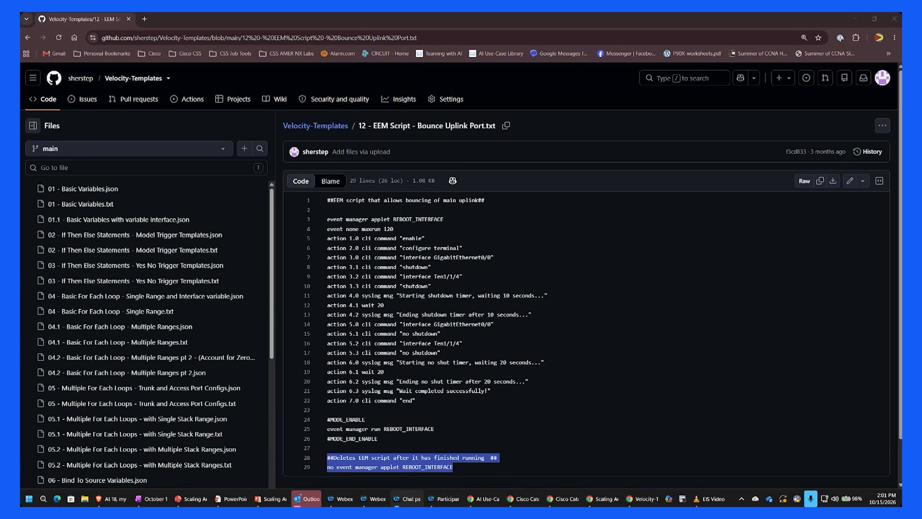922x519 pixels.
Task: Edit this file with pencil icon
Action: point(850,181)
